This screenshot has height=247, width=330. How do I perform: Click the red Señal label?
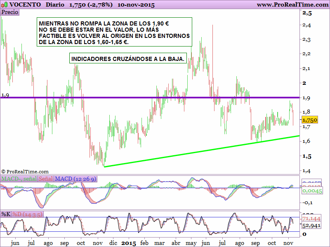[46, 179]
